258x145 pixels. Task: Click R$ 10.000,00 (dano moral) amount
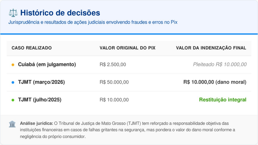[x=215, y=82]
